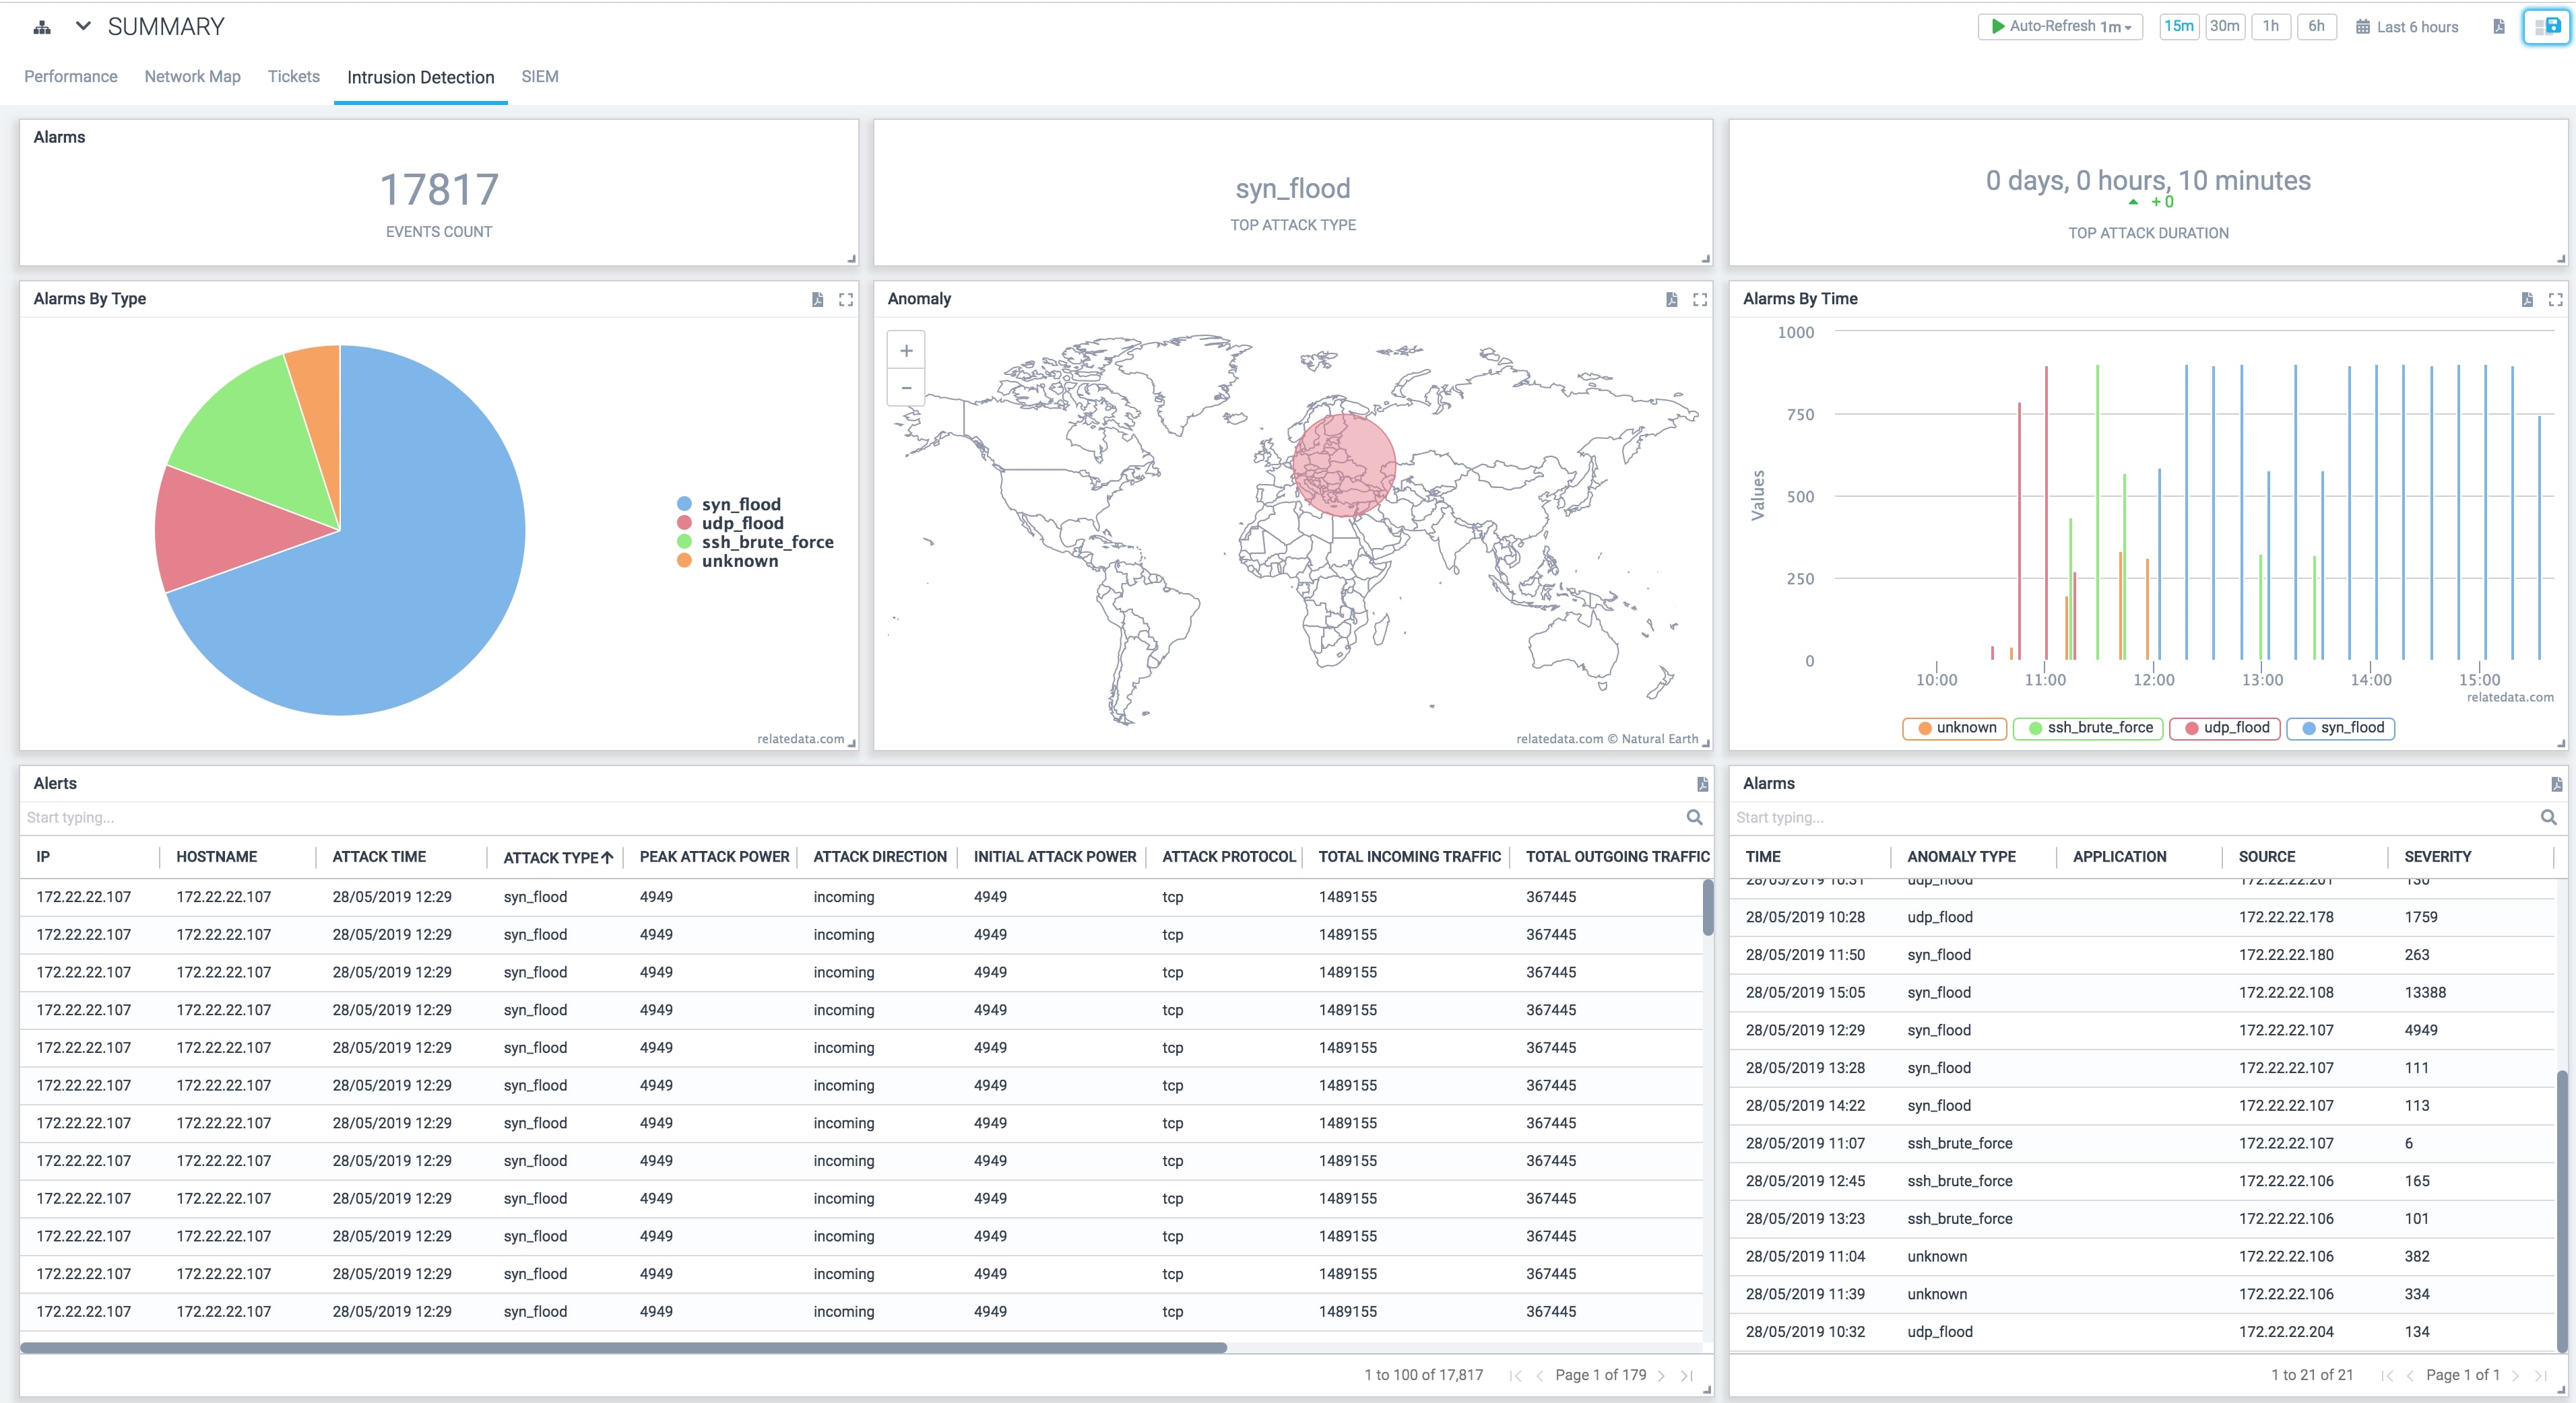Go to next page of Alarms

coord(2515,1376)
